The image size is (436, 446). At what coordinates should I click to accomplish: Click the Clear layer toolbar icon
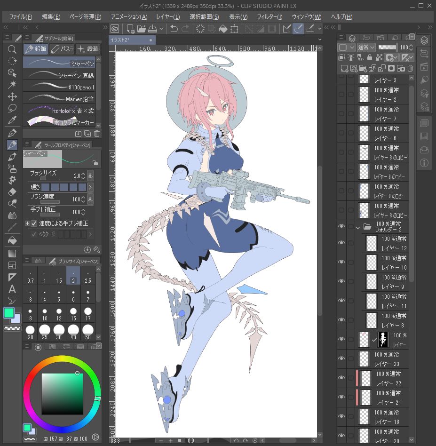[x=200, y=28]
